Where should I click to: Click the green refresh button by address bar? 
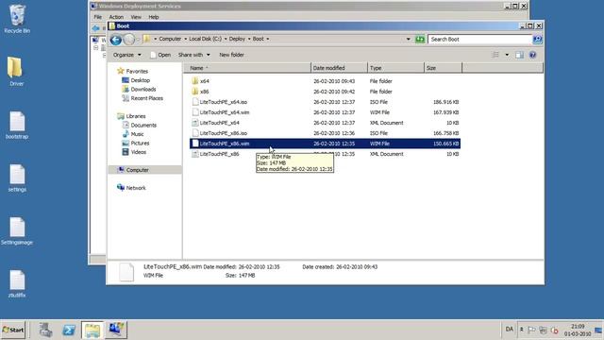click(x=420, y=40)
